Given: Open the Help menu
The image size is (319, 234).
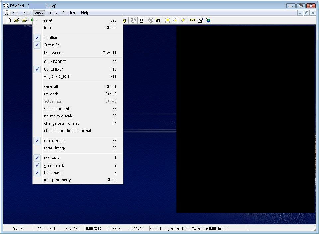Looking at the screenshot, I should [x=85, y=12].
